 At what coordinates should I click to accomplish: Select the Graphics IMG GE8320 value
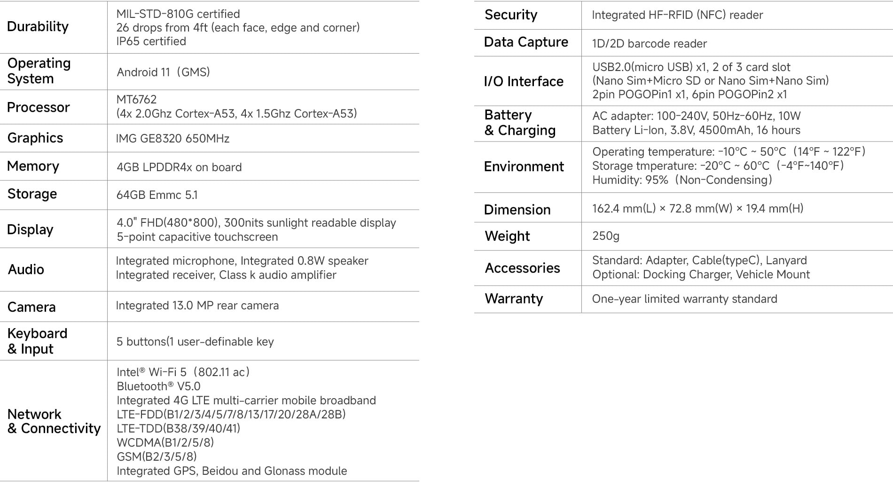click(172, 139)
